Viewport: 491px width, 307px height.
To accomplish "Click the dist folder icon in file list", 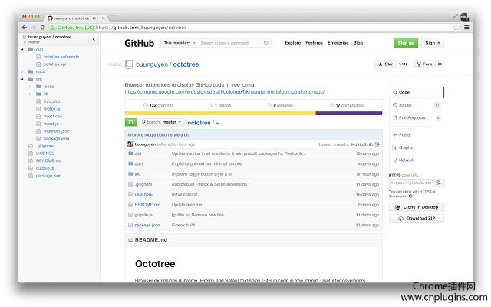I will [x=130, y=153].
